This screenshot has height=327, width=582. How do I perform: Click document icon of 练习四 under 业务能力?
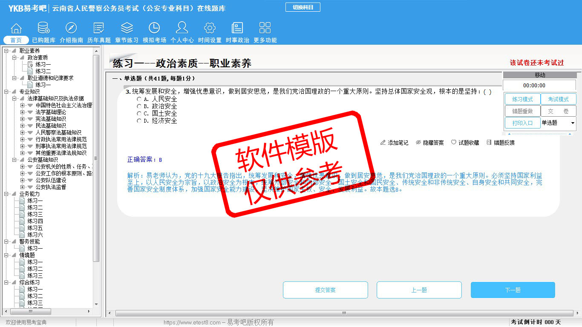pyautogui.click(x=22, y=221)
